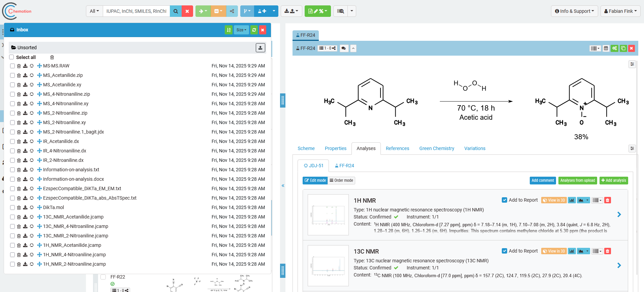Delete the 1H NMR analysis with trash icon
Image resolution: width=644 pixels, height=292 pixels.
(608, 200)
